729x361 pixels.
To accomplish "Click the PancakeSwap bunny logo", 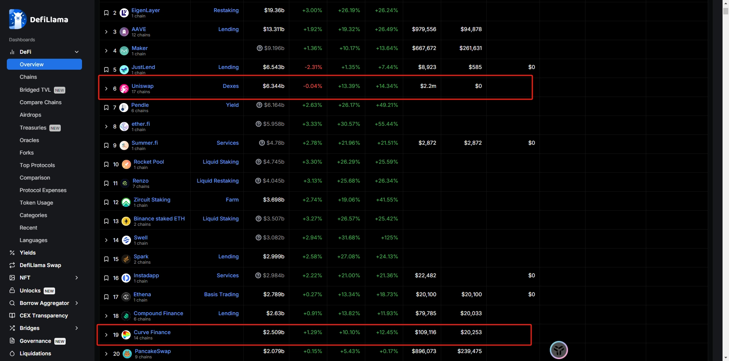I will pos(127,354).
